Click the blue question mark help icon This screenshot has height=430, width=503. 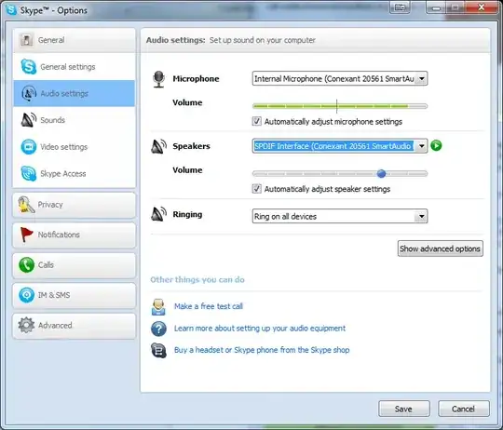pos(158,329)
